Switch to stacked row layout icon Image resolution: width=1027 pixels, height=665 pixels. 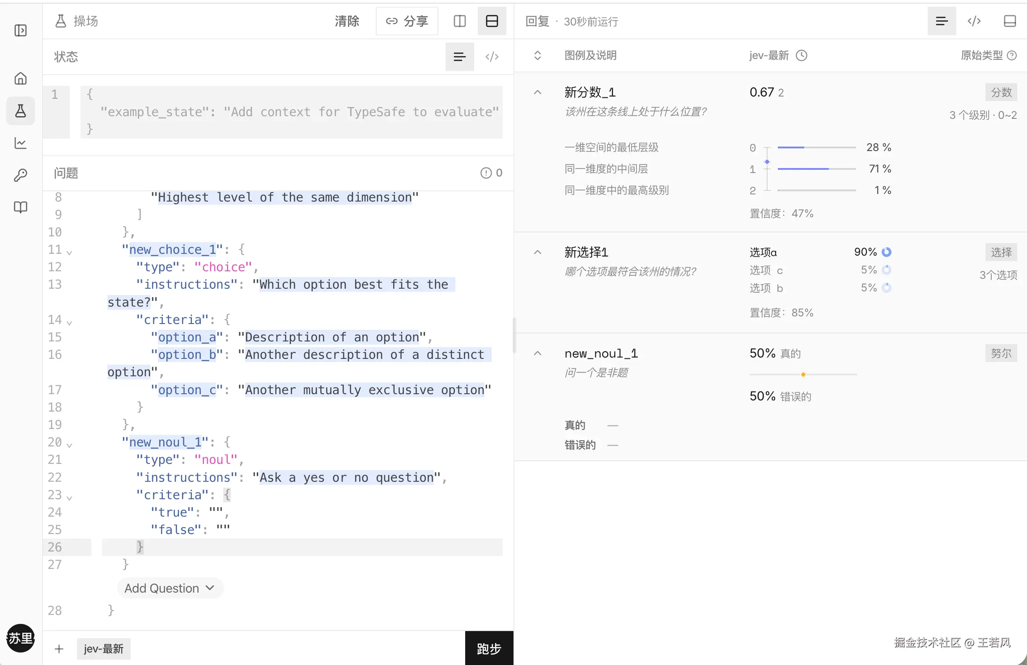(492, 21)
